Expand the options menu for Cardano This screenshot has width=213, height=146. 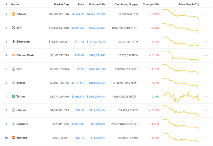click(x=206, y=124)
